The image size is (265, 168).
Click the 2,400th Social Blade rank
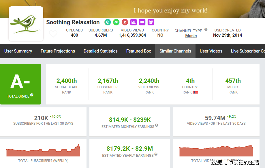pos(67,81)
